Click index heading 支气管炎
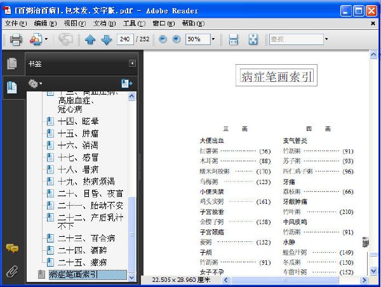 tap(295, 141)
